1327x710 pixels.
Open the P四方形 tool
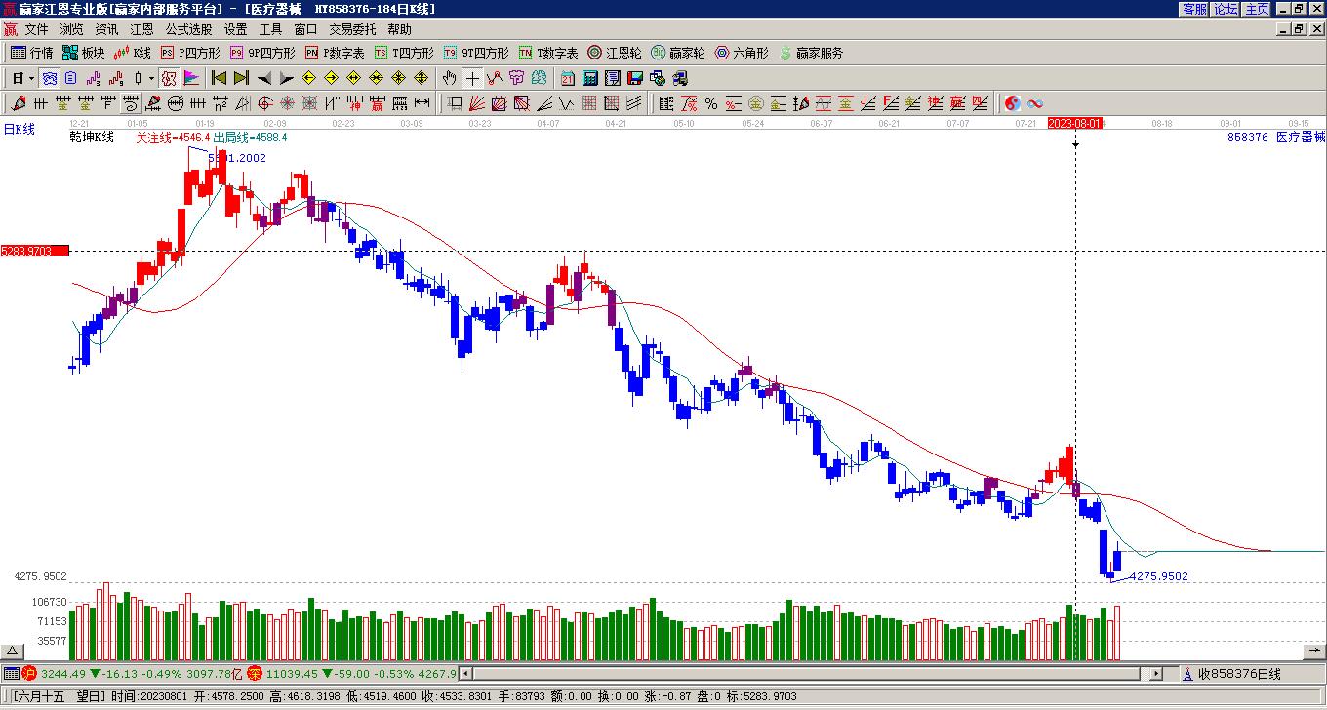click(191, 53)
